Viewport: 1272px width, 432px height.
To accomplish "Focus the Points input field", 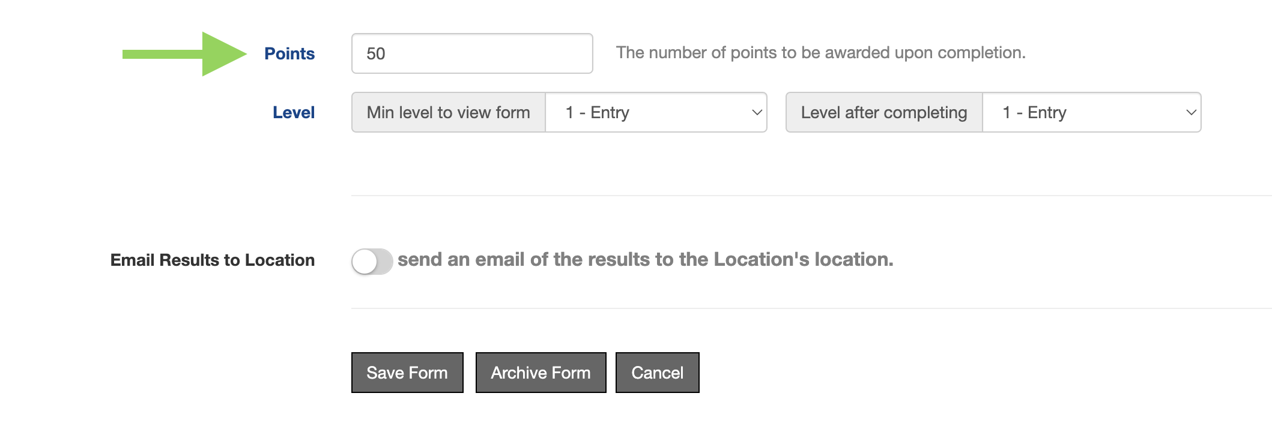I will tap(472, 53).
